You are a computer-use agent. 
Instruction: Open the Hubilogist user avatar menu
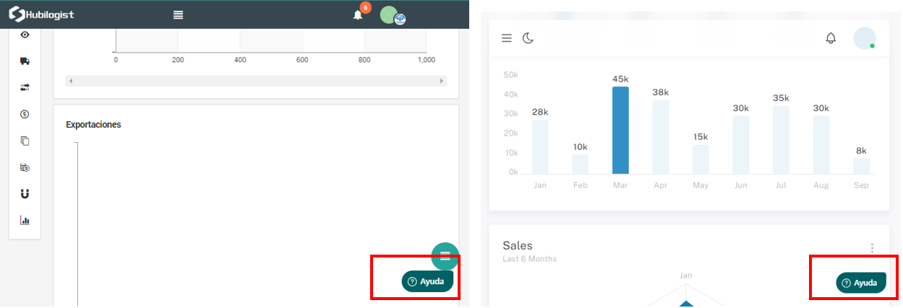click(390, 14)
